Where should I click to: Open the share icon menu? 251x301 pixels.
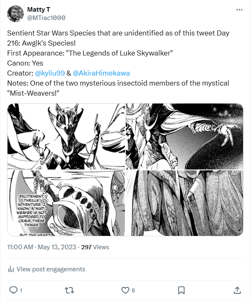tap(237, 290)
